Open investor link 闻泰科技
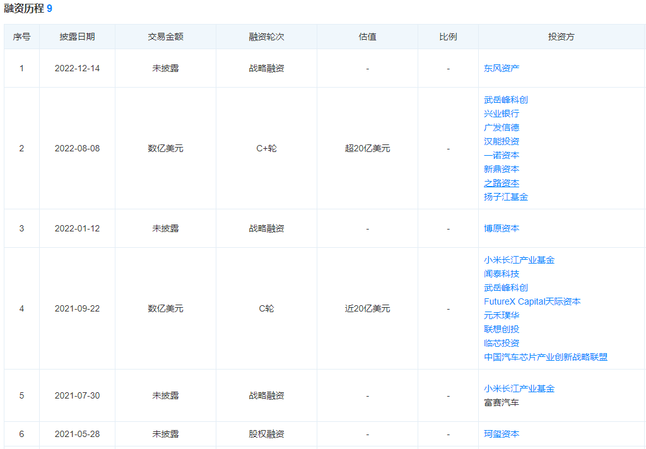This screenshot has width=646, height=449. [502, 274]
